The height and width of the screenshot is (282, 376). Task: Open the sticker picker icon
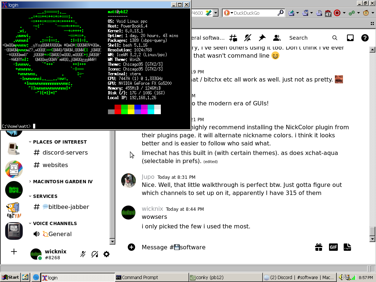pyautogui.click(x=347, y=247)
